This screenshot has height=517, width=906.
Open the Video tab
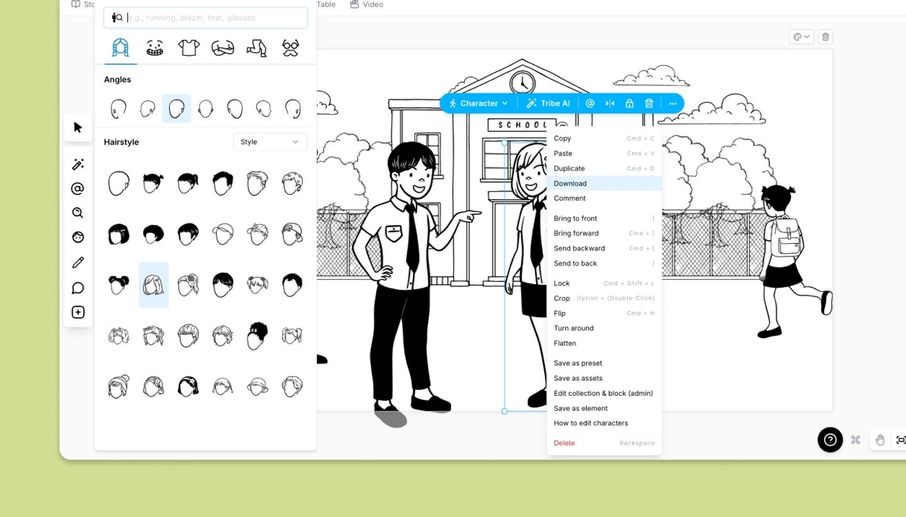pyautogui.click(x=367, y=4)
